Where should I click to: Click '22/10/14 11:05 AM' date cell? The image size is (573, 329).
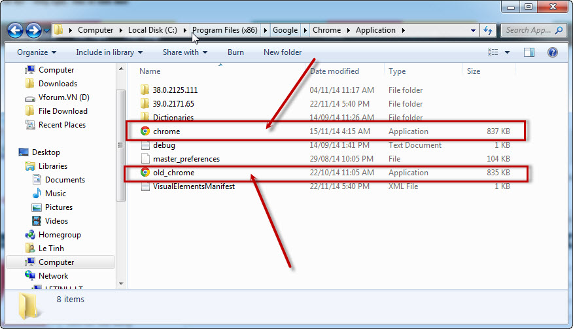click(x=341, y=173)
